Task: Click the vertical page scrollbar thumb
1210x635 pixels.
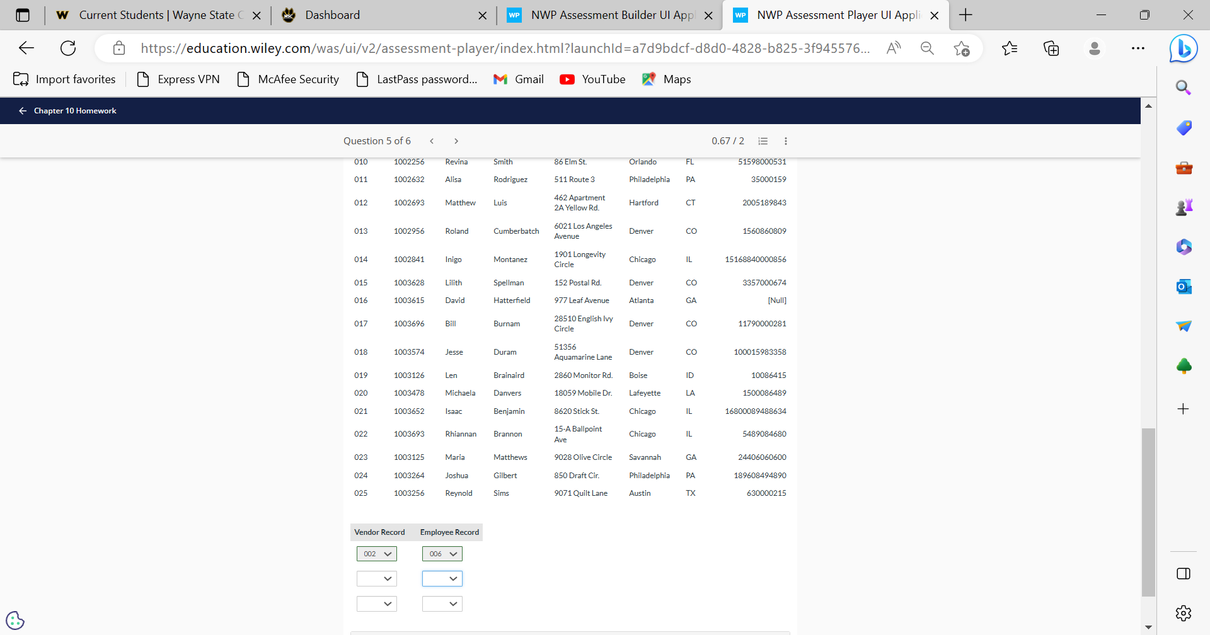Action: [1148, 512]
